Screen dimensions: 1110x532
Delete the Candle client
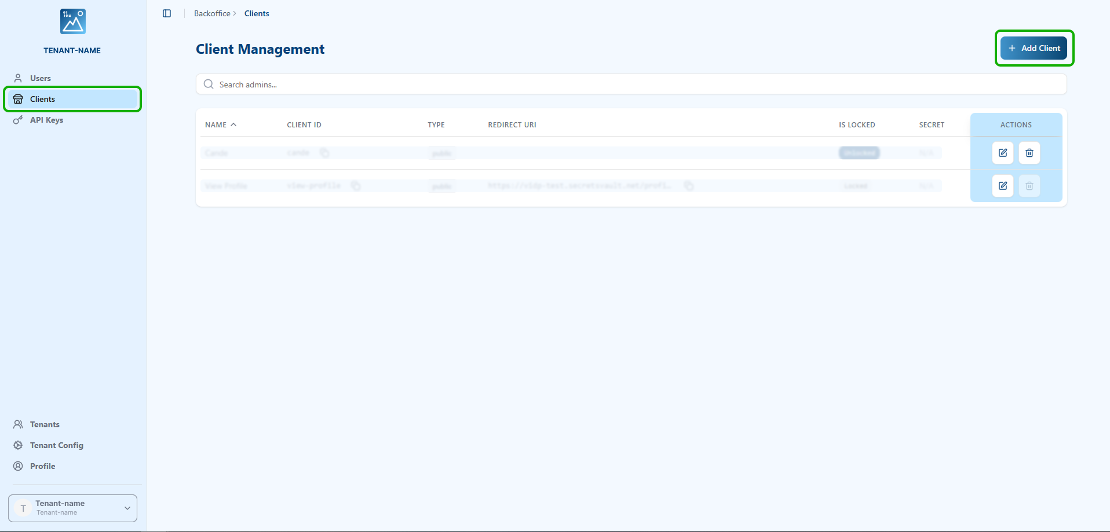click(x=1029, y=153)
